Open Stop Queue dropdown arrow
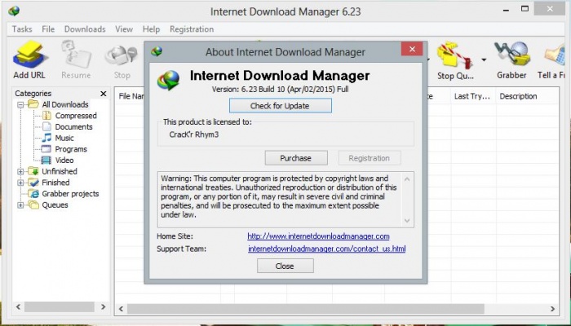This screenshot has width=571, height=326. click(484, 59)
